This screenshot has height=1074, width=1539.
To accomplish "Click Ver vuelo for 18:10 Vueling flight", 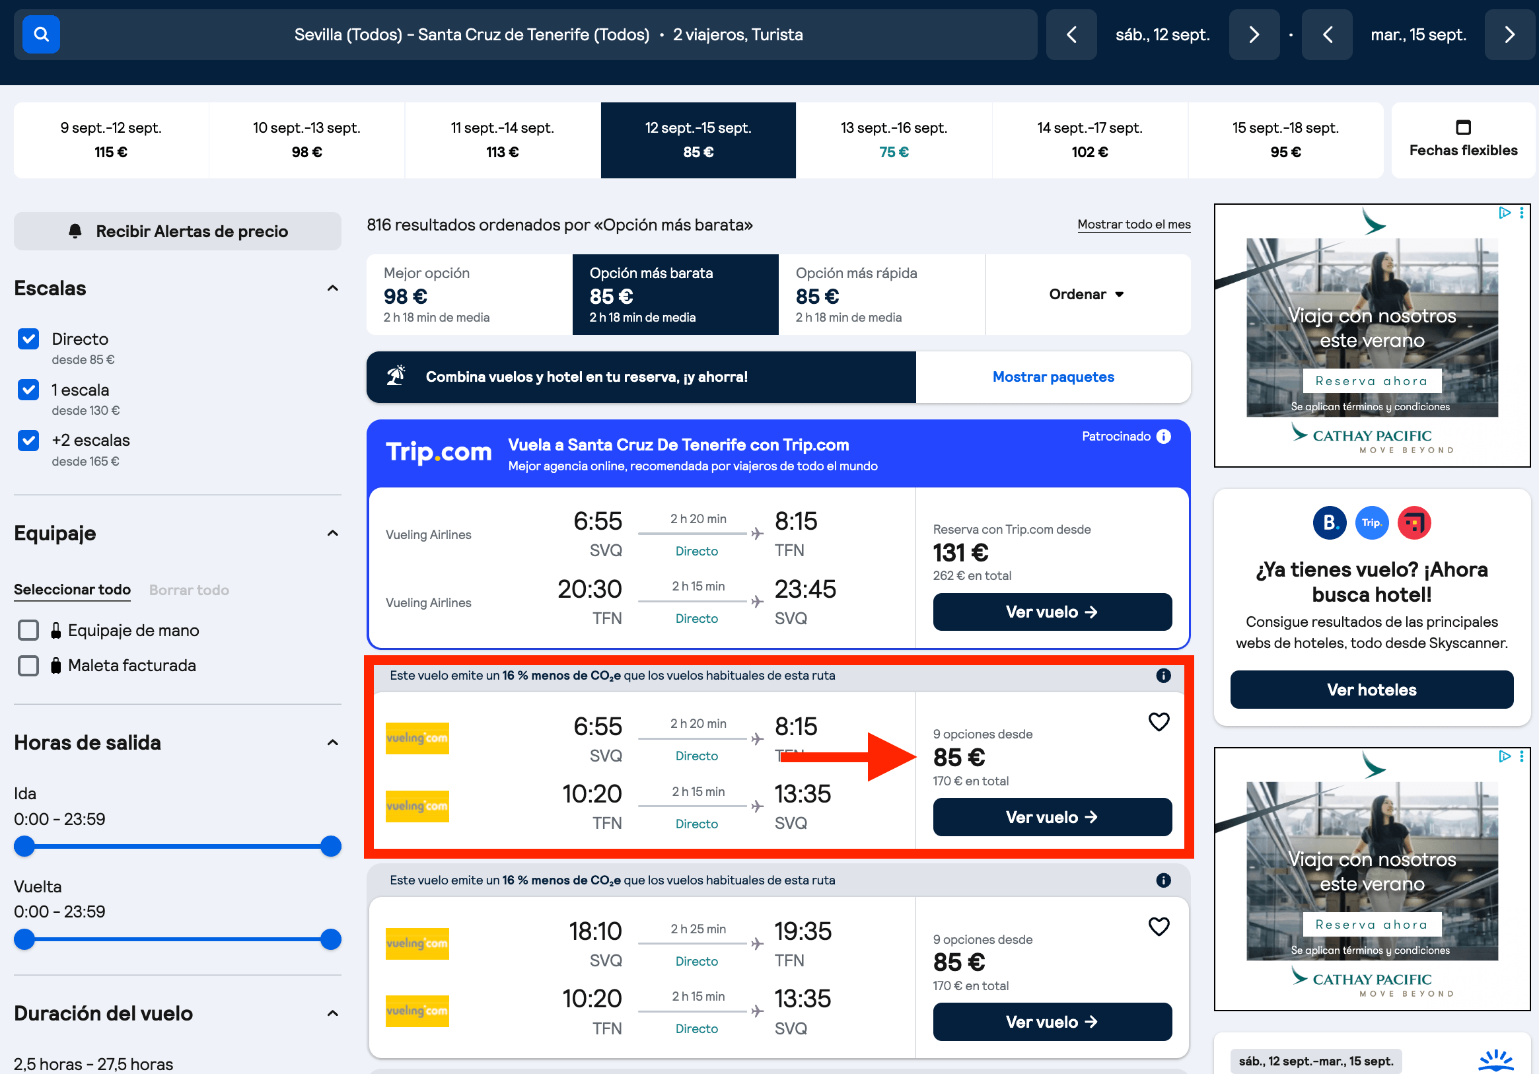I will click(1052, 1022).
